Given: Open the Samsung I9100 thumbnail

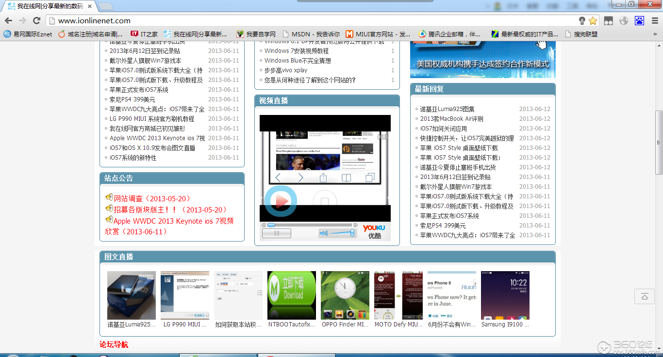Looking at the screenshot, I should tap(505, 295).
